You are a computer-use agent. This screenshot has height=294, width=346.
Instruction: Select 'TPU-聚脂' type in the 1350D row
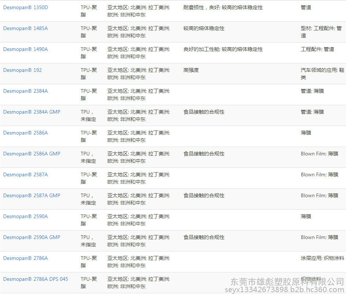[89, 11]
